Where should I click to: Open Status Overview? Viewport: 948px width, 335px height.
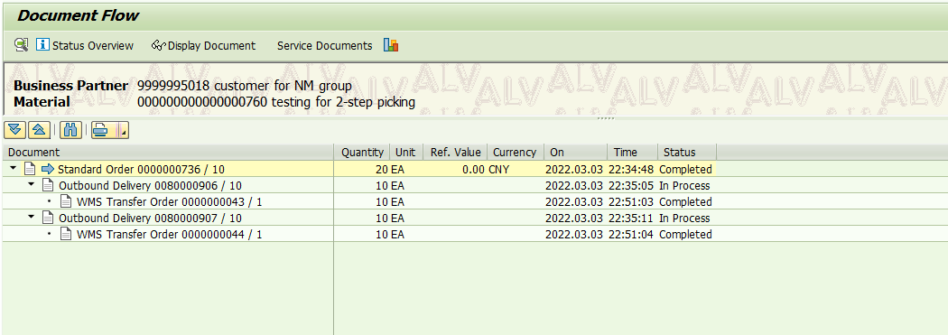(85, 45)
